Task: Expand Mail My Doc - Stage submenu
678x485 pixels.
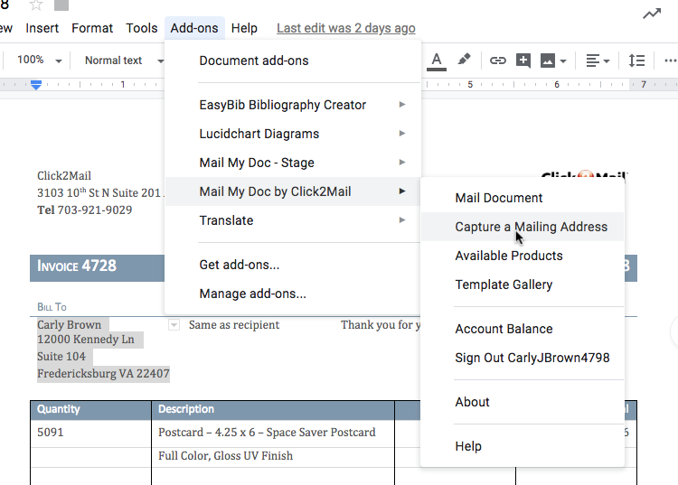Action: click(x=293, y=163)
